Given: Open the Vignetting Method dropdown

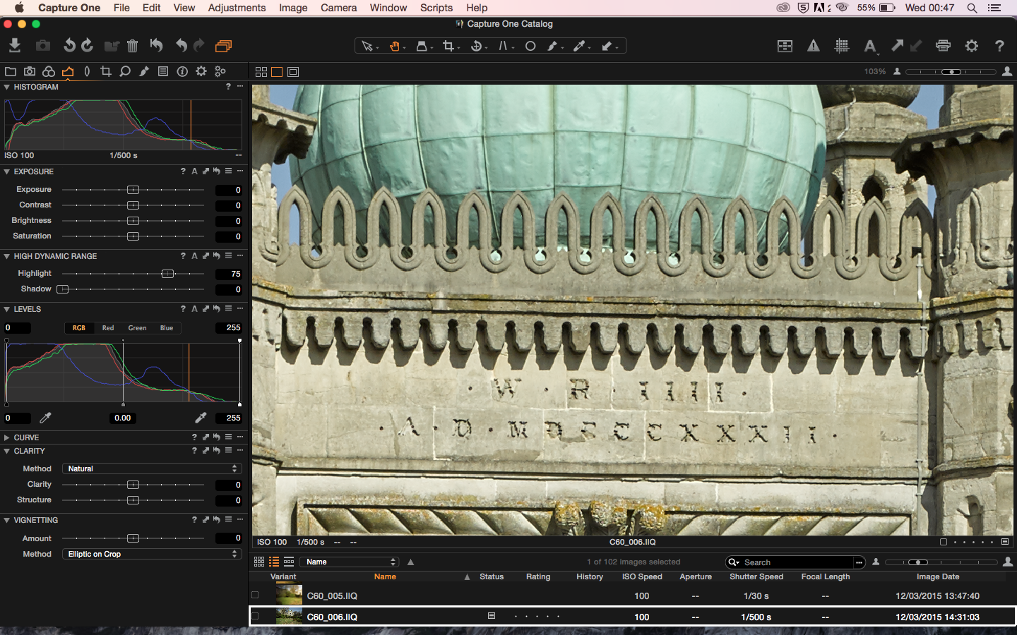Looking at the screenshot, I should (x=152, y=554).
